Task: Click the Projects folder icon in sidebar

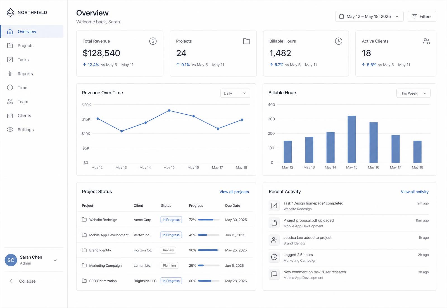Action: pos(10,45)
